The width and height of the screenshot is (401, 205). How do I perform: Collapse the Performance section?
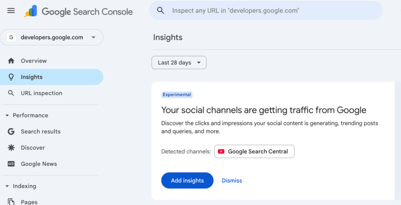click(7, 115)
